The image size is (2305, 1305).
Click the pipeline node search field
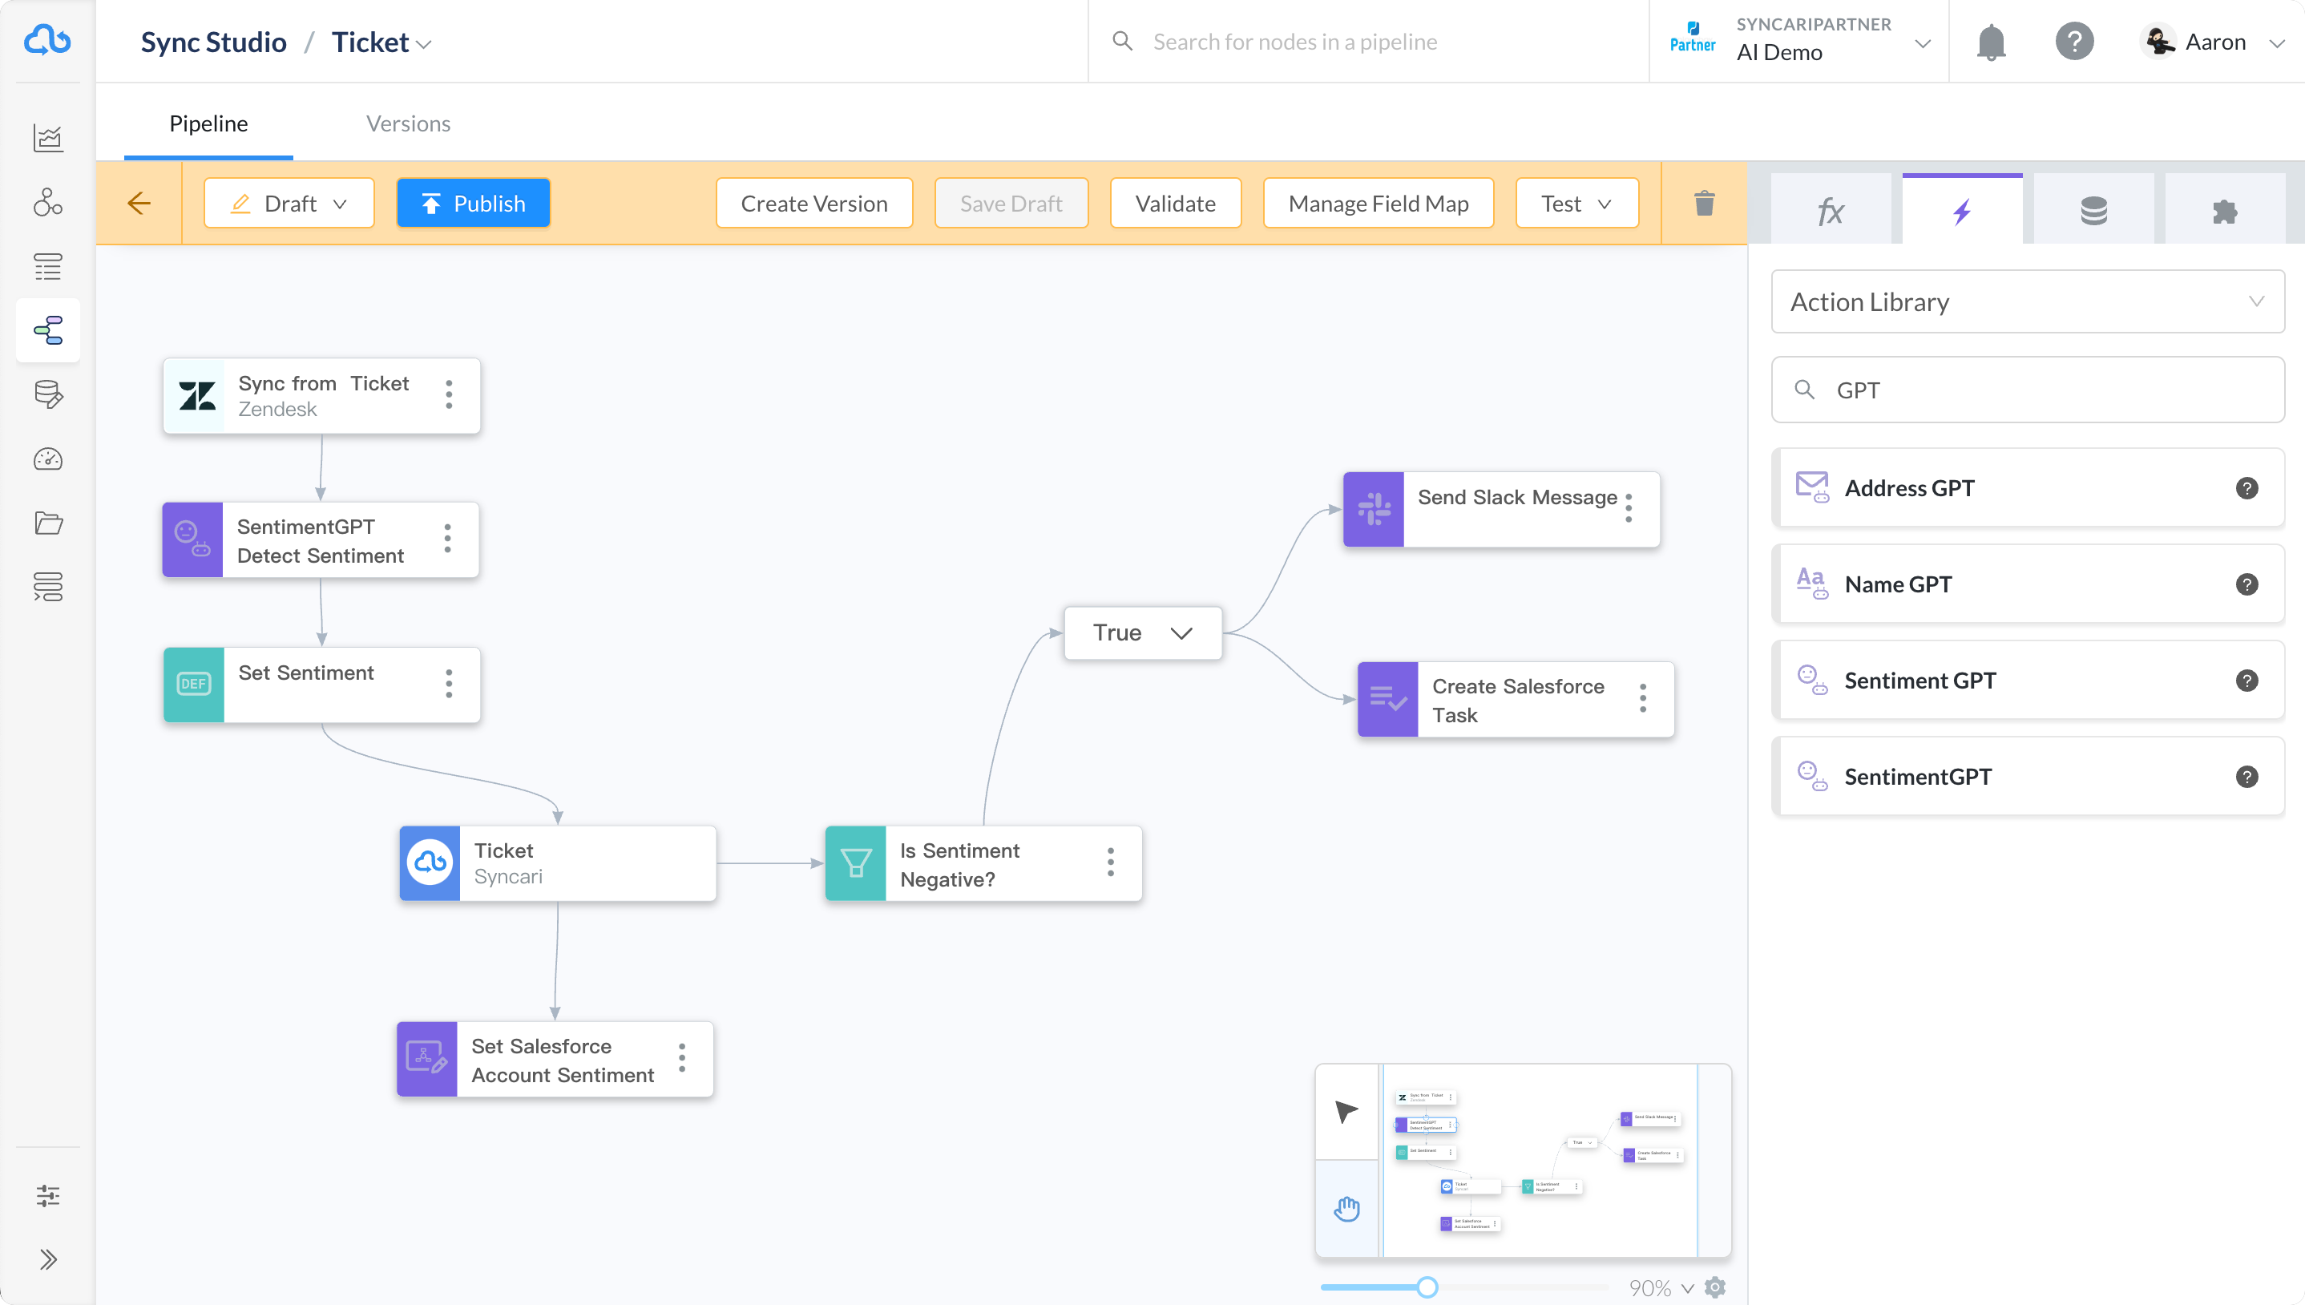click(x=1370, y=42)
